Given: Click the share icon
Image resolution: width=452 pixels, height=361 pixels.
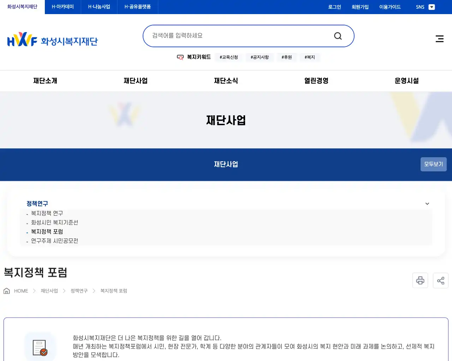Looking at the screenshot, I should pos(440,280).
